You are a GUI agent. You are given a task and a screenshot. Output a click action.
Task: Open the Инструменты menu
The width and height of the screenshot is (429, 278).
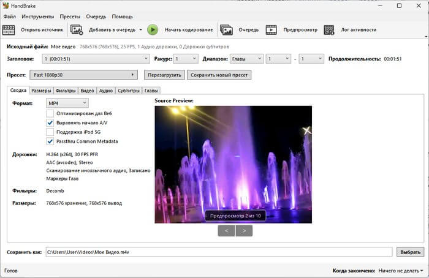coord(38,17)
